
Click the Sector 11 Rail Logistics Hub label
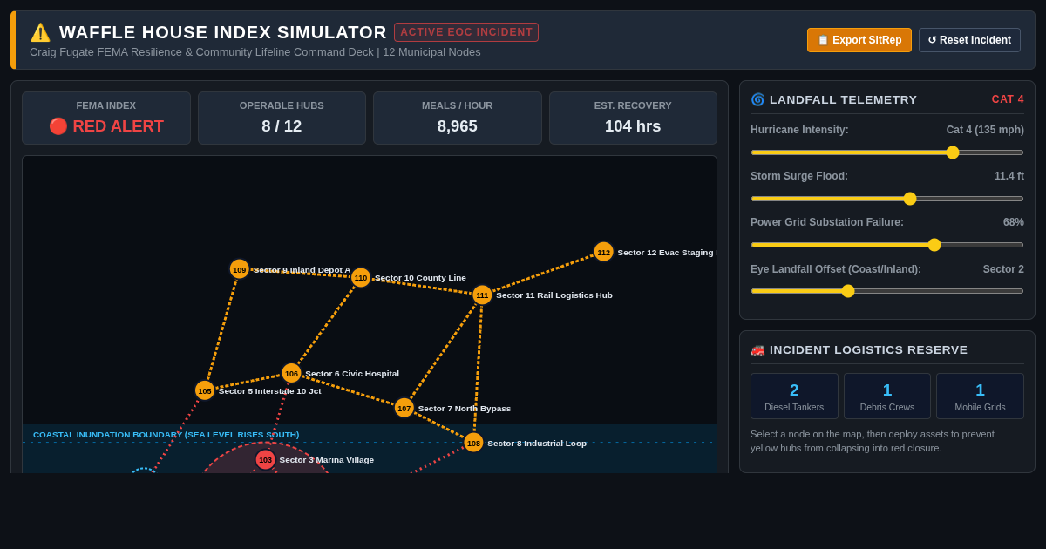[x=554, y=295]
